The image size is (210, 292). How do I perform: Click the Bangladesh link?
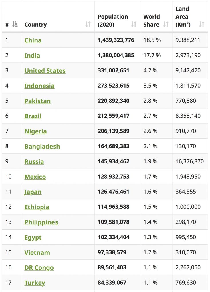(42, 146)
